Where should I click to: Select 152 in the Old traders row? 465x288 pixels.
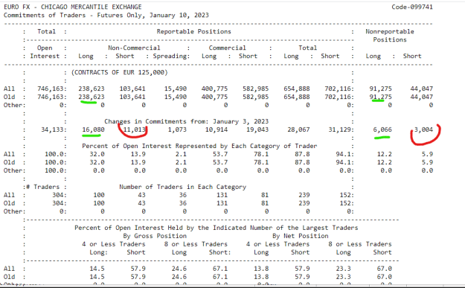point(346,203)
